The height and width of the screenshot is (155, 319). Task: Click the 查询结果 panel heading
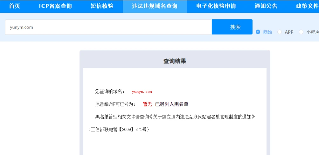coord(175,61)
